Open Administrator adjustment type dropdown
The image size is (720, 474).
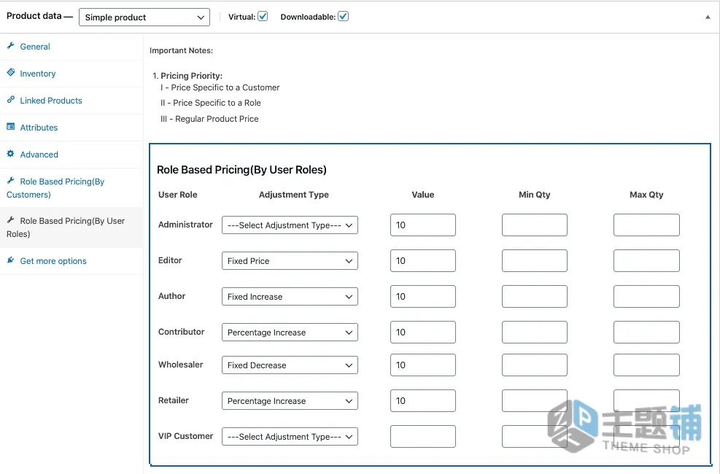pyautogui.click(x=290, y=225)
